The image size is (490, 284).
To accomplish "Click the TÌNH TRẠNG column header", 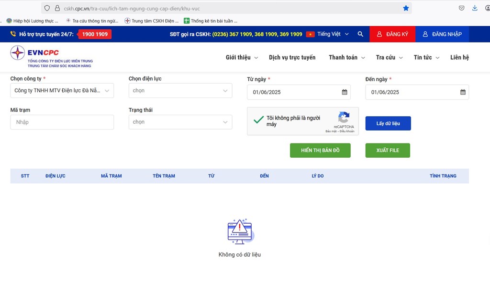I will [443, 176].
